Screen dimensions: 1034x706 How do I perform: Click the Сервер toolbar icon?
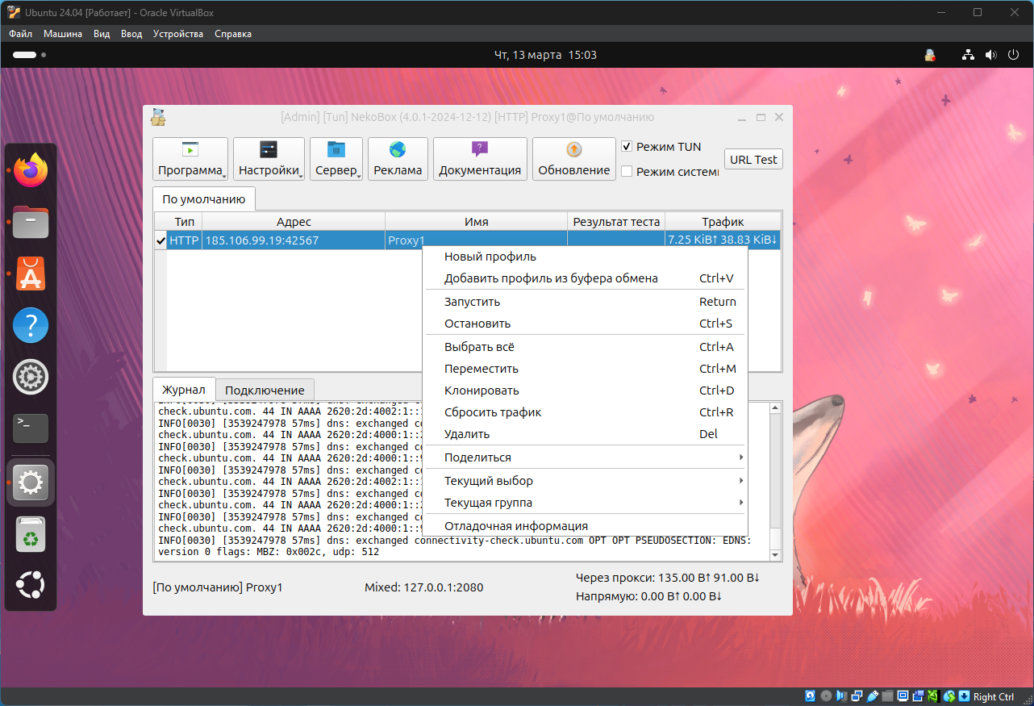(x=336, y=150)
